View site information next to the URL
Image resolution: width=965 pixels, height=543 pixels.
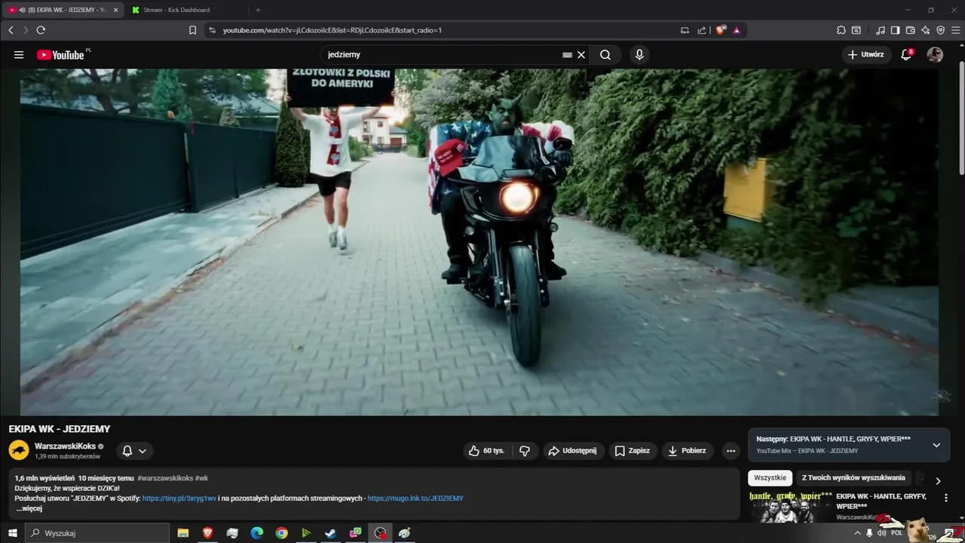(x=212, y=30)
